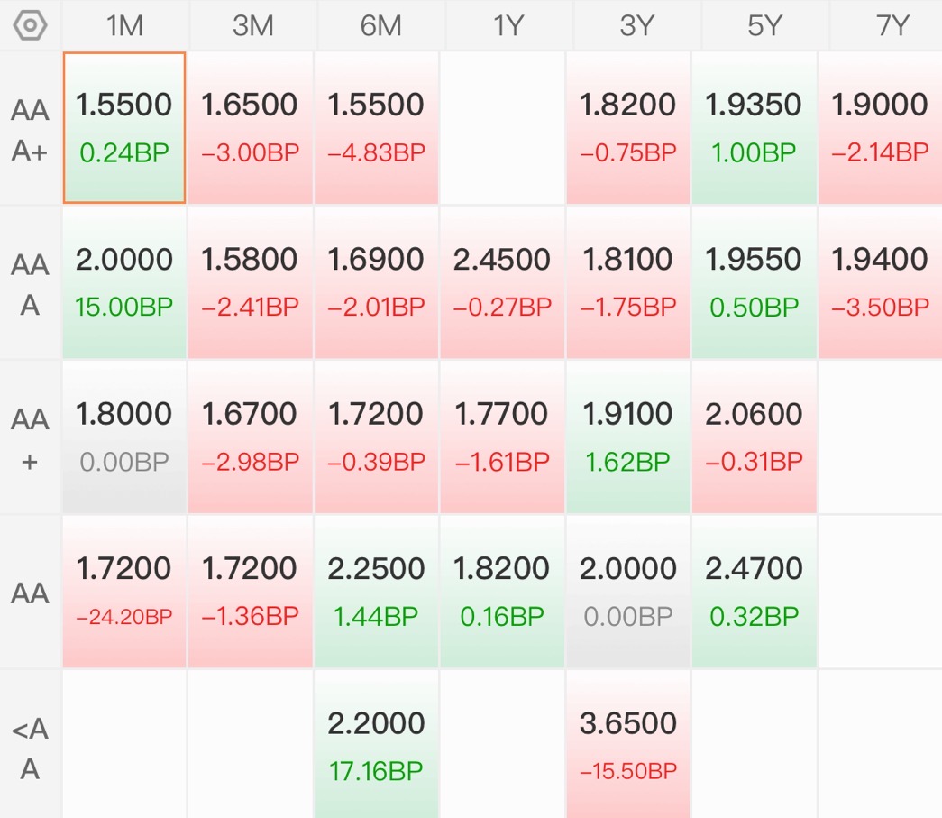Open highlighted AAA+ 1M cell 1.5500

124,127
